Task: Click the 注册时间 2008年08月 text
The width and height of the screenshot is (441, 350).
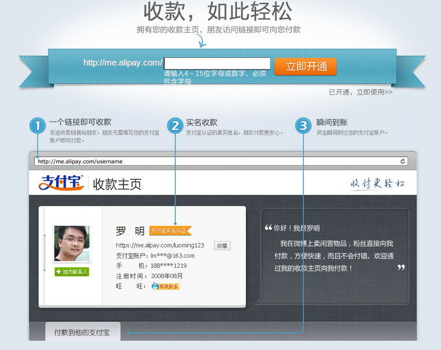Action: point(150,276)
